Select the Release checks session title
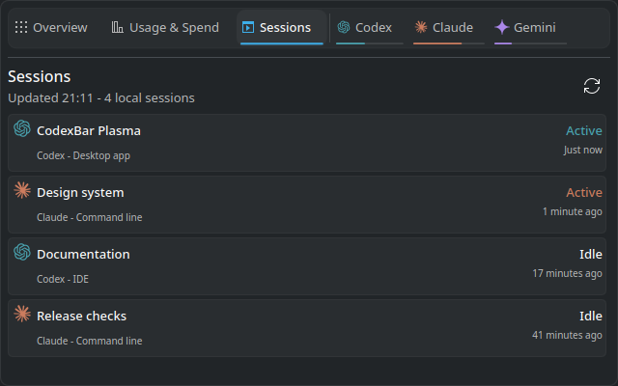Viewport: 618px width, 386px height. 81,317
